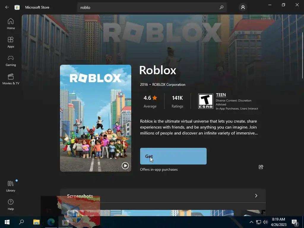
Task: Click the Get button for Roblox
Action: pyautogui.click(x=173, y=156)
